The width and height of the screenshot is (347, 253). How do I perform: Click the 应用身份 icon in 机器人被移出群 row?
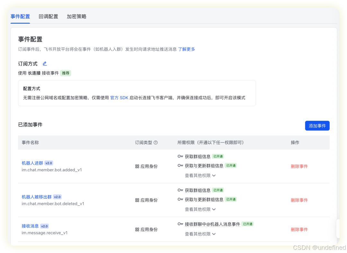(137, 200)
